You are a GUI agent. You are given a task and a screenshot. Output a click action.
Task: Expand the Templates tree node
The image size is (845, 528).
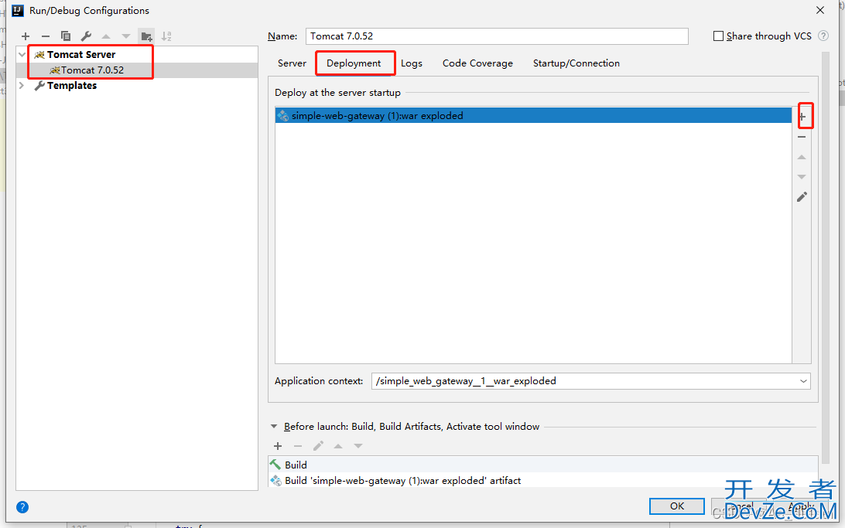[x=22, y=85]
